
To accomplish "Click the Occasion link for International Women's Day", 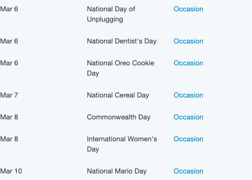I will (x=188, y=139).
